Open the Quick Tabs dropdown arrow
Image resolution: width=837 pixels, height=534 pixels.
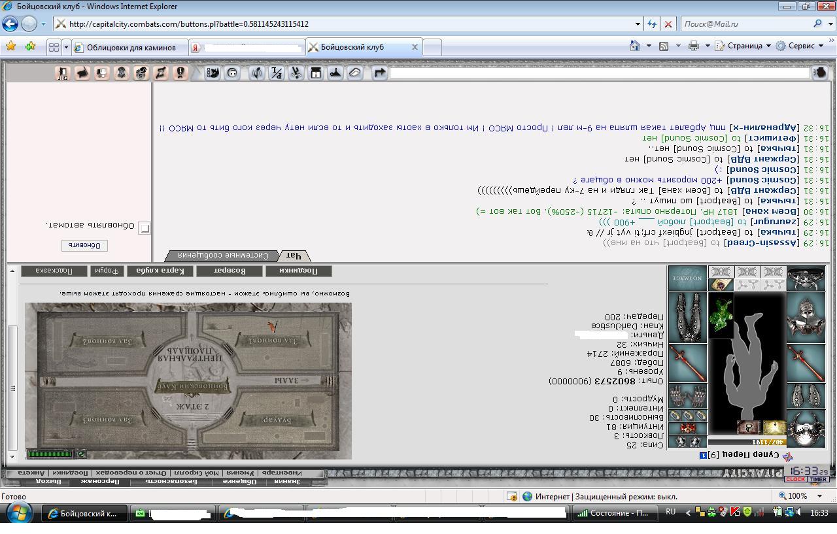click(66, 47)
